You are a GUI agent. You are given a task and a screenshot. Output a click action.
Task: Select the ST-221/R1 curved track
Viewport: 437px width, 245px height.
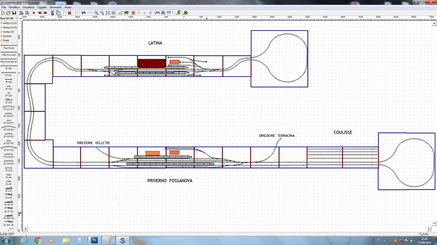pos(9,108)
